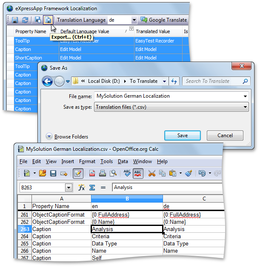Open the File name history dropdown arrow

pos(245,96)
